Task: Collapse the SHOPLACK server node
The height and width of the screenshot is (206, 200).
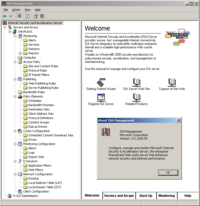Action: coord(10,32)
